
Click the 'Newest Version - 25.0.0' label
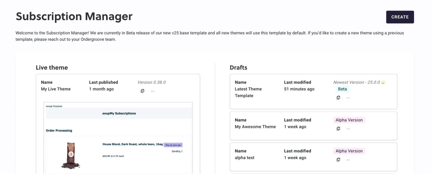[356, 82]
